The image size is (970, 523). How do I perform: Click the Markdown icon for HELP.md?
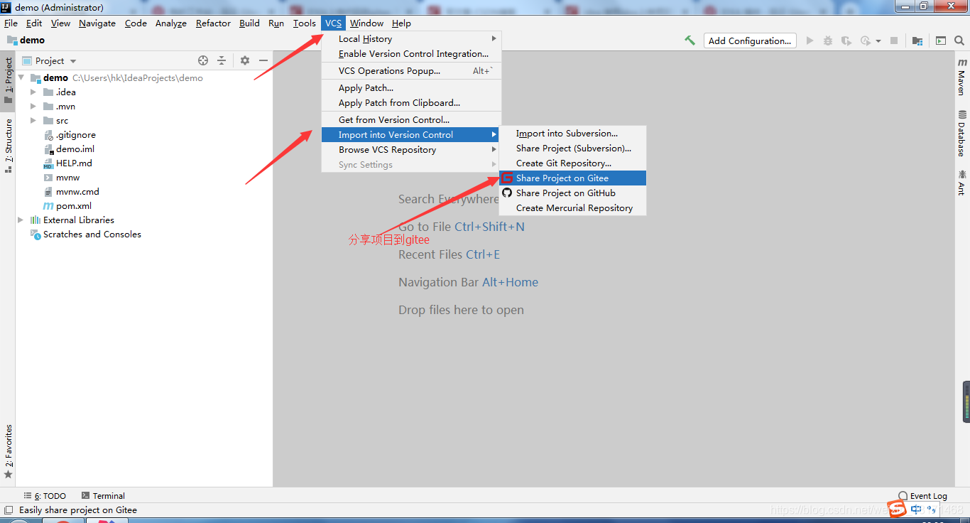click(48, 163)
